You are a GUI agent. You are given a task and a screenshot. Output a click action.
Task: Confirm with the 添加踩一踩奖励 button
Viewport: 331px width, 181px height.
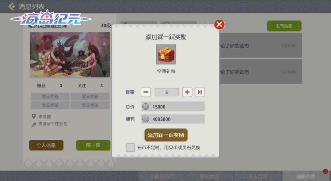click(166, 135)
